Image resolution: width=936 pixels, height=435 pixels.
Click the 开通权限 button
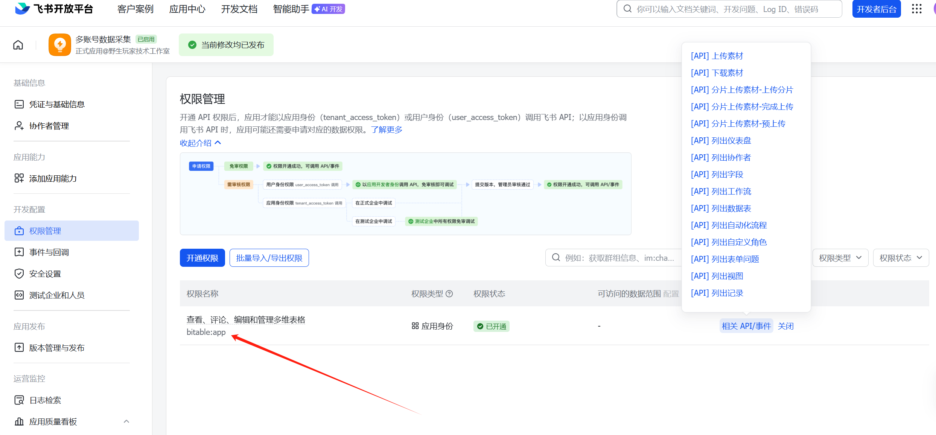click(202, 258)
